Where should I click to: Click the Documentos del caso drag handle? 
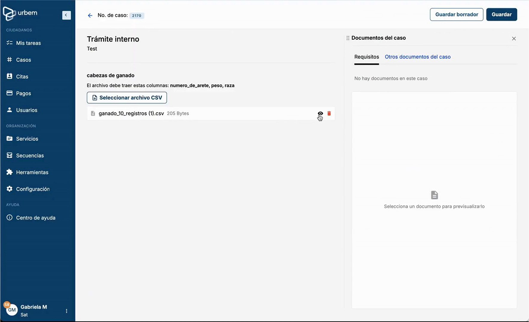[348, 38]
